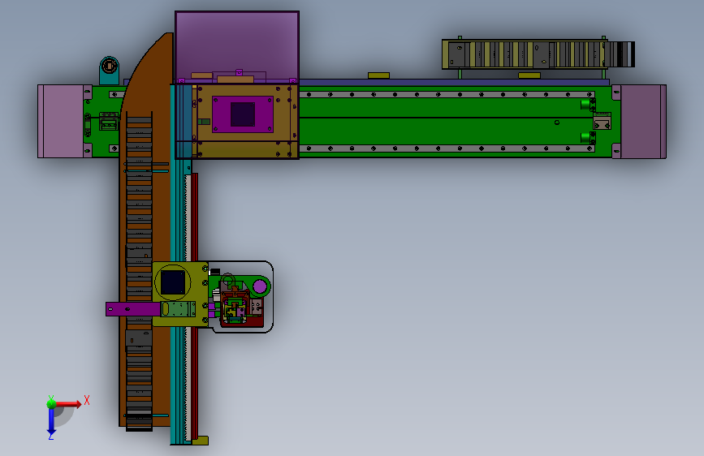Viewport: 704px width, 456px height.
Task: Select the magenta plate with dark square
Action: 243,114
